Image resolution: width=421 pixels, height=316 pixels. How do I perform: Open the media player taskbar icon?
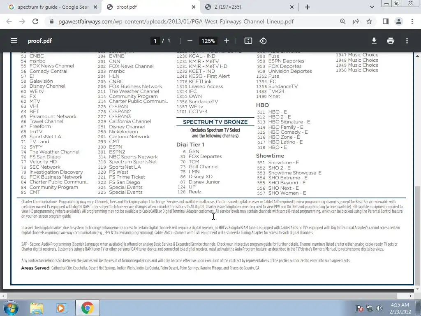(x=61, y=308)
